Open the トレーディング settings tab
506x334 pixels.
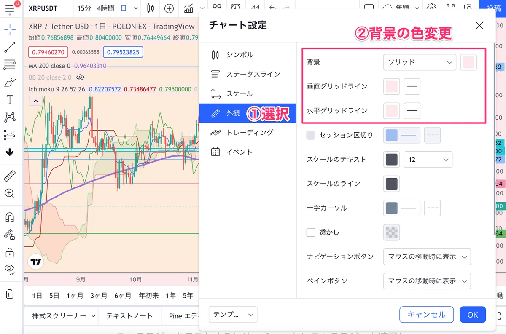click(x=248, y=132)
